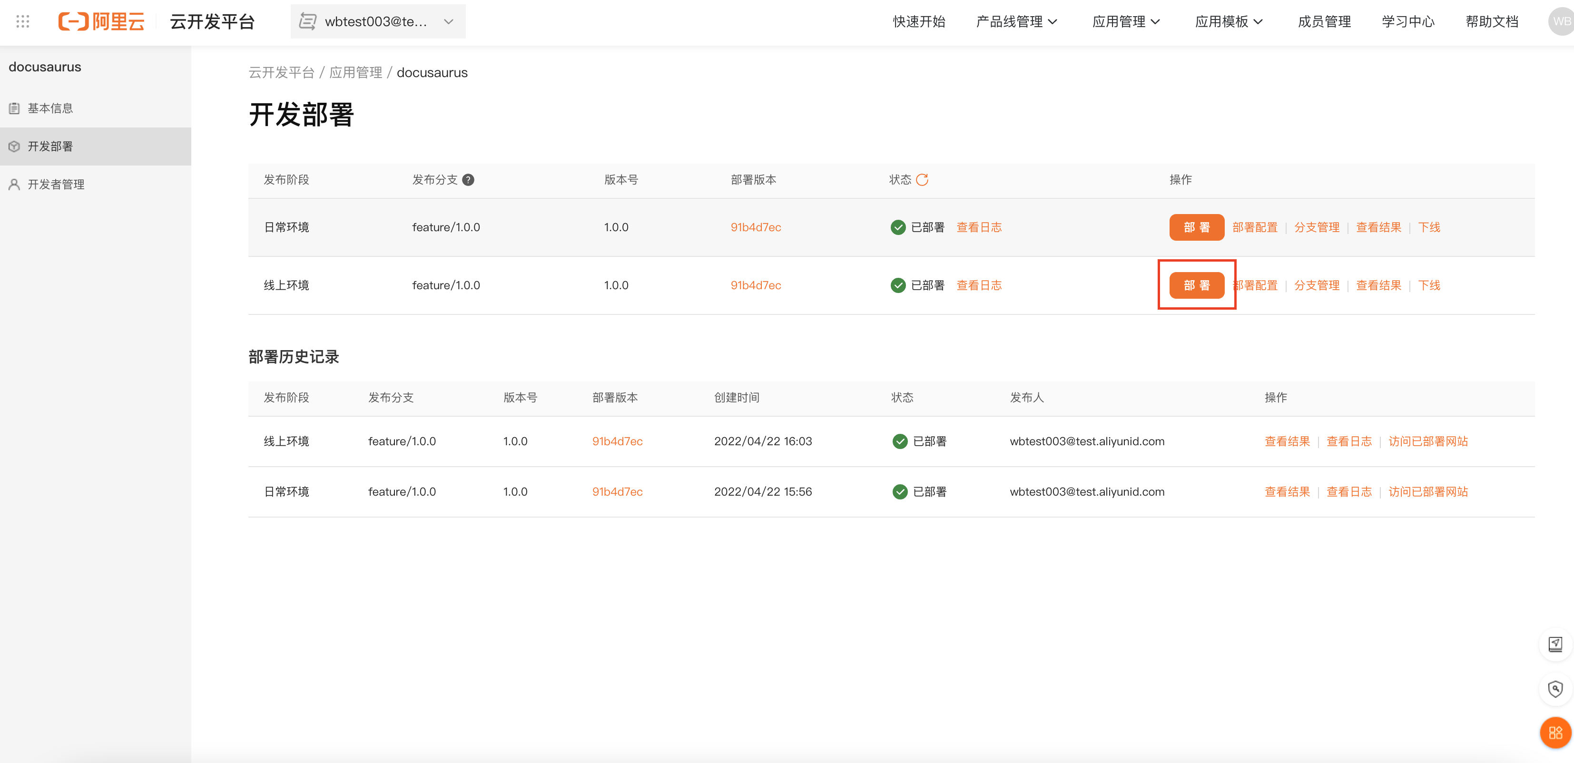This screenshot has height=763, width=1574.
Task: Open the orange floating widget button
Action: click(x=1555, y=733)
